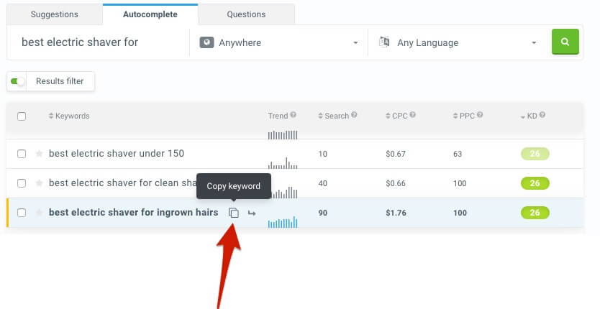600x309 pixels.
Task: Copy the ingrown hairs keyword icon
Action: (233, 213)
